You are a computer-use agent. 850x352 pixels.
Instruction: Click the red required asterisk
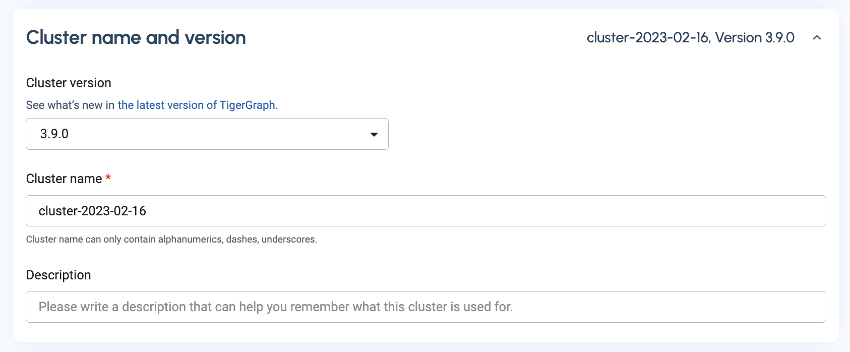[x=108, y=177]
